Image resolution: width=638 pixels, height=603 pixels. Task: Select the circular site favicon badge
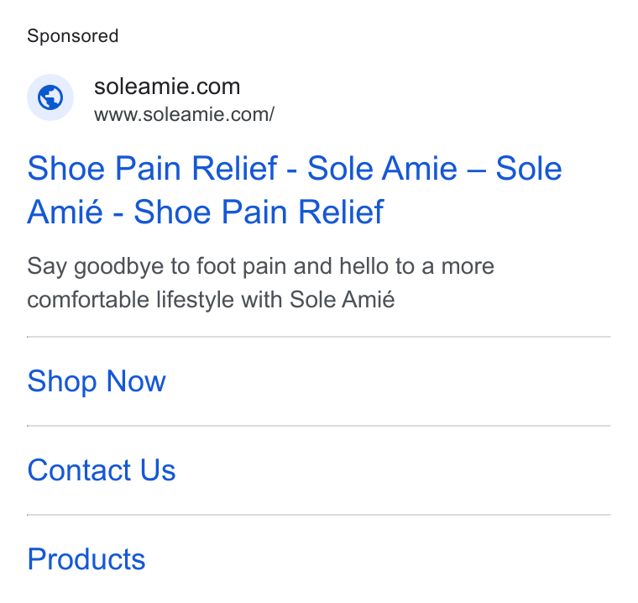coord(50,97)
